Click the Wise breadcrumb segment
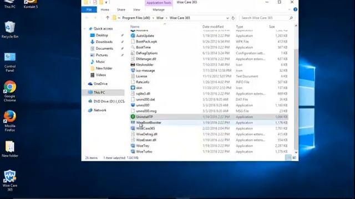This screenshot has height=199, width=355. pos(160,18)
